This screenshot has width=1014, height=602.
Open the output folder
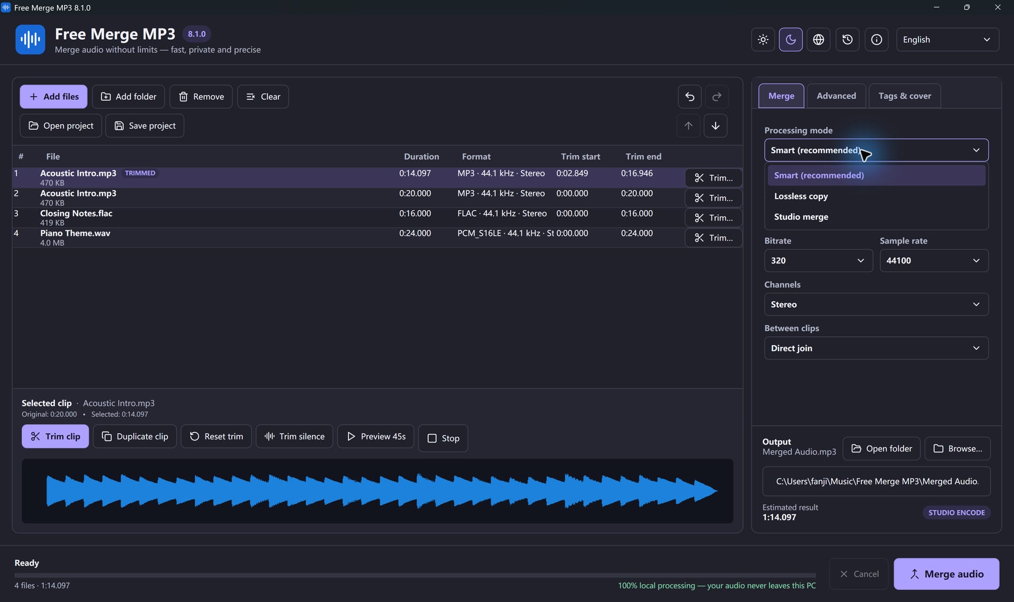click(x=881, y=448)
